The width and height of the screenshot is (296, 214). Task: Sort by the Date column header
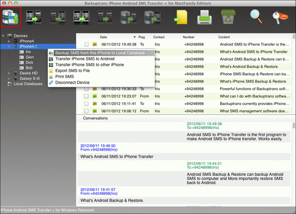click(104, 37)
